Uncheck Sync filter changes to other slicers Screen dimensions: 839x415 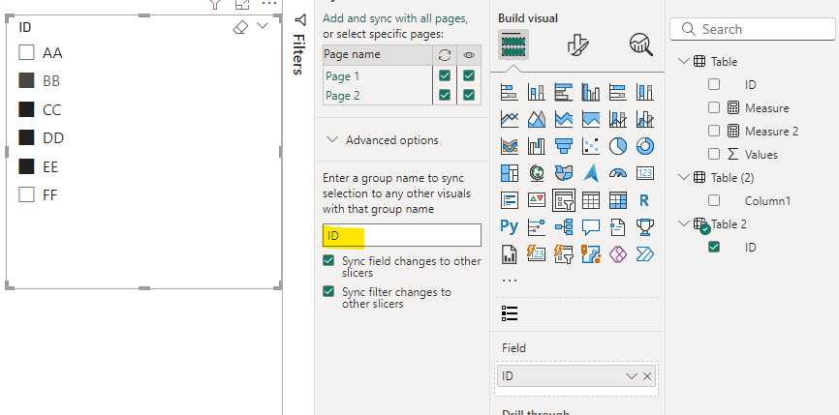click(x=328, y=291)
